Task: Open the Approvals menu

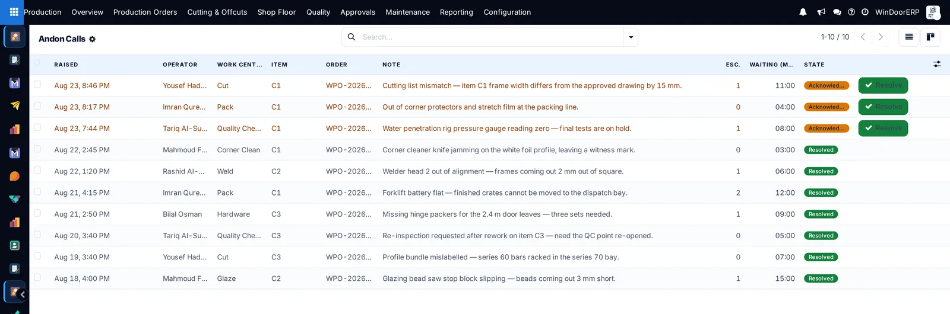Action: [x=357, y=12]
